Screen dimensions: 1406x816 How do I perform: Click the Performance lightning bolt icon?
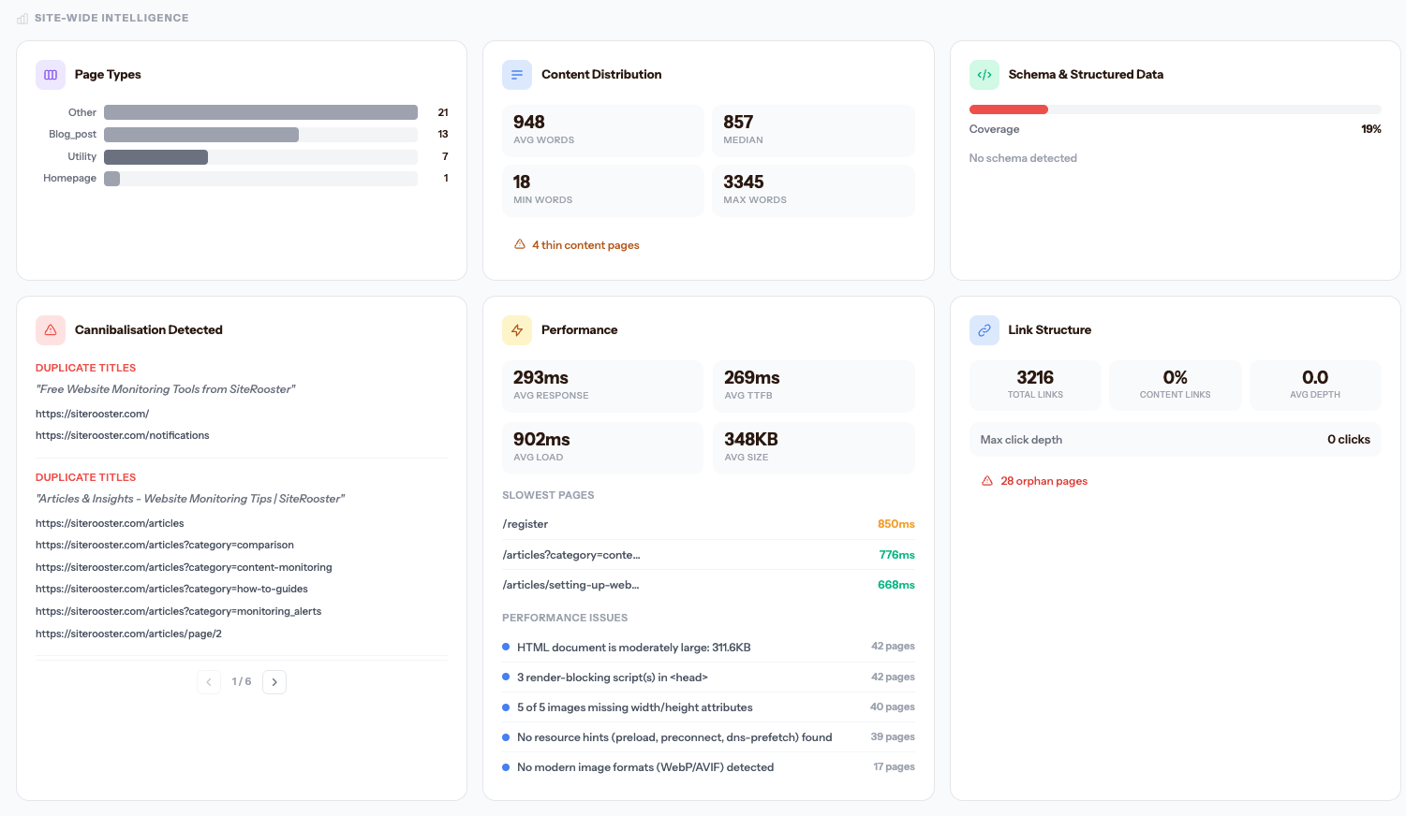(516, 329)
